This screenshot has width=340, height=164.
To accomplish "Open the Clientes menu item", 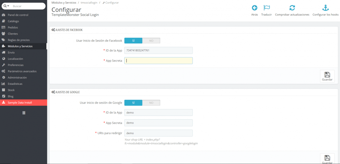I will point(23,34).
